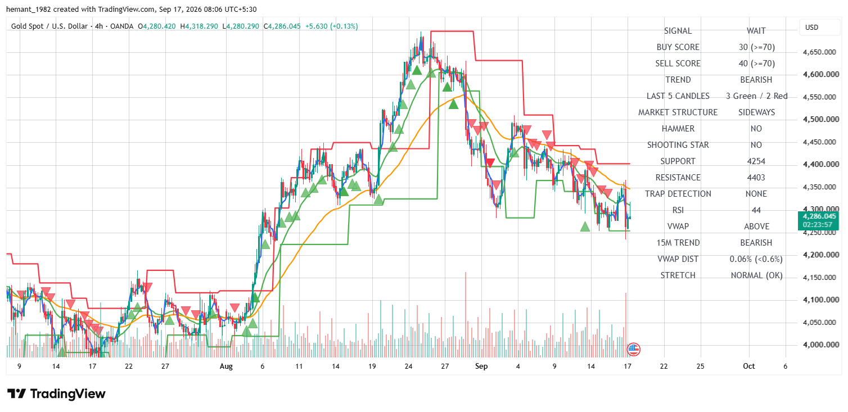Click the VWAP DIST label
The height and width of the screenshot is (412, 848).
678,259
